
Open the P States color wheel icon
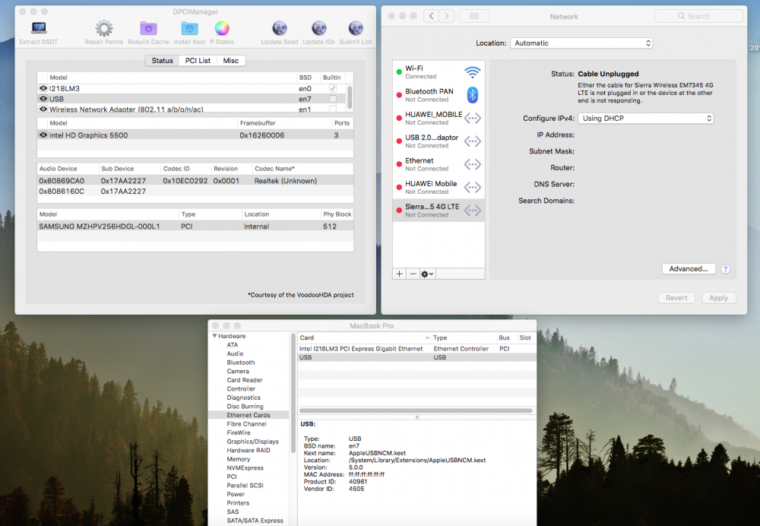click(222, 28)
